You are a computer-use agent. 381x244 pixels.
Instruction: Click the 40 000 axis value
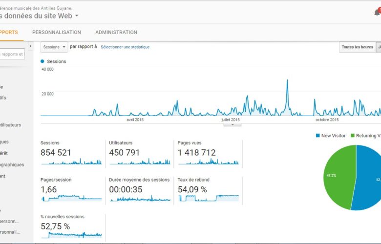(48, 69)
